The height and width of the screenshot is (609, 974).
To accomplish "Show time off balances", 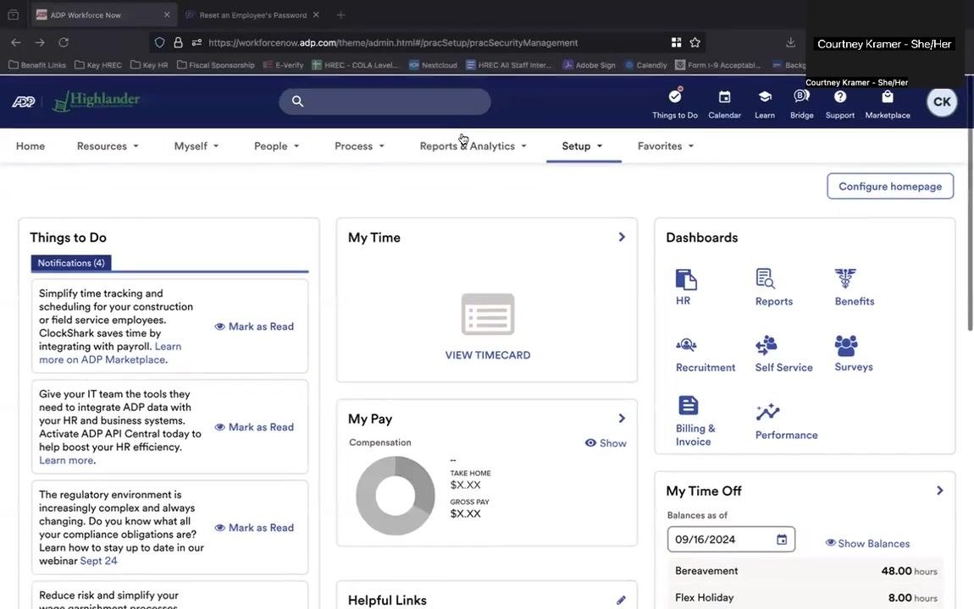I will [867, 543].
